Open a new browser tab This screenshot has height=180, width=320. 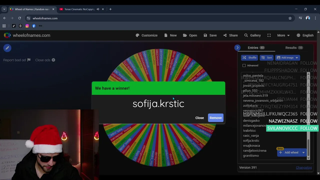[110, 9]
